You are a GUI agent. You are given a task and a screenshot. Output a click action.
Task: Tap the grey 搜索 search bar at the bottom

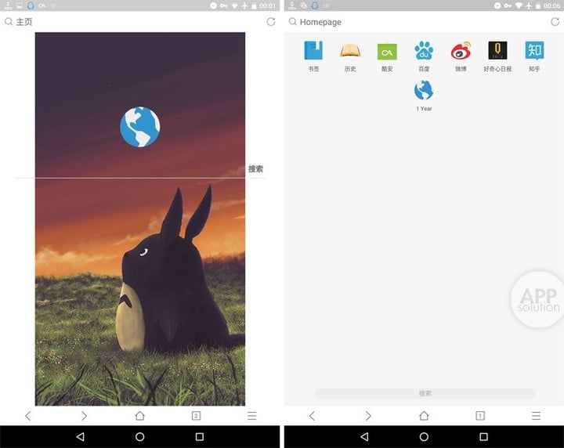(425, 393)
